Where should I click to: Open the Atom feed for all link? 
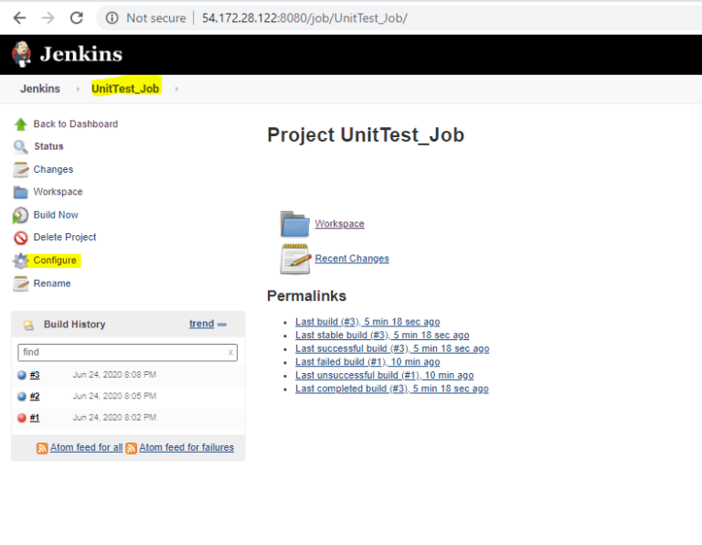click(x=87, y=447)
